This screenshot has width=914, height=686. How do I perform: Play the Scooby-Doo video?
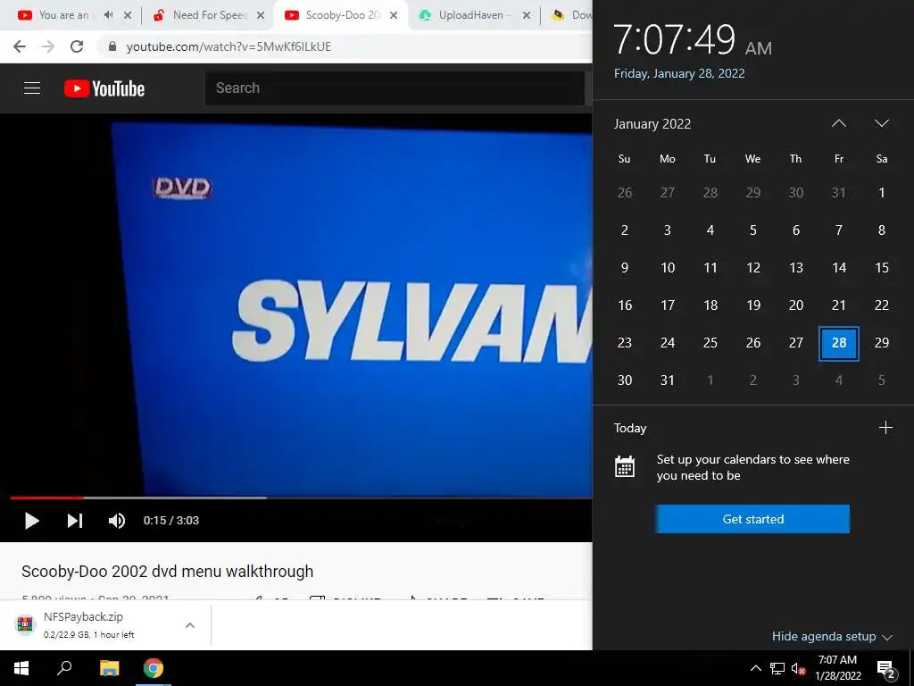coord(31,521)
